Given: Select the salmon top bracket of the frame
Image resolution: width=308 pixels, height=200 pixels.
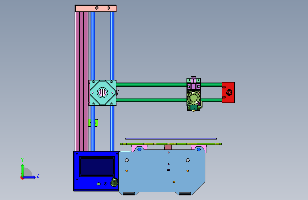Looking at the screenshot, I should pyautogui.click(x=96, y=8).
